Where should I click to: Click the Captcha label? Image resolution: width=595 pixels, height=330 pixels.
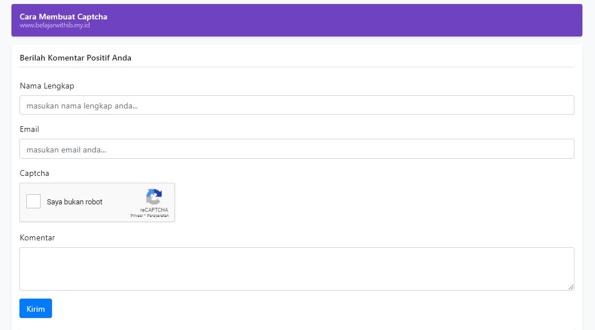[x=34, y=173]
